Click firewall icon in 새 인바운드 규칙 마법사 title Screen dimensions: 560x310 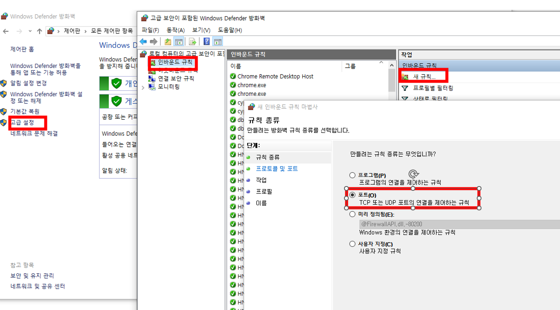pyautogui.click(x=251, y=107)
